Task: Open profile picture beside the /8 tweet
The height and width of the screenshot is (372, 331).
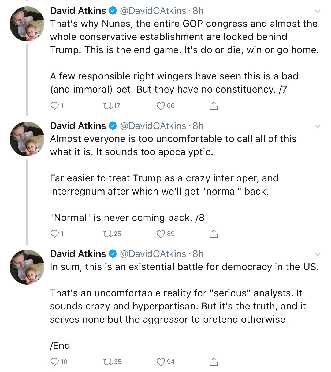Action: [27, 139]
